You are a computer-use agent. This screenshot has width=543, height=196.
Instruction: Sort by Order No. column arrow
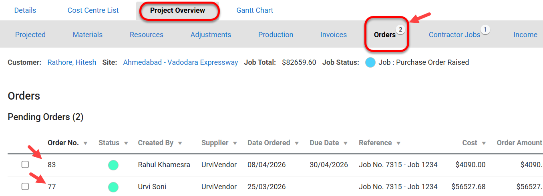point(85,143)
